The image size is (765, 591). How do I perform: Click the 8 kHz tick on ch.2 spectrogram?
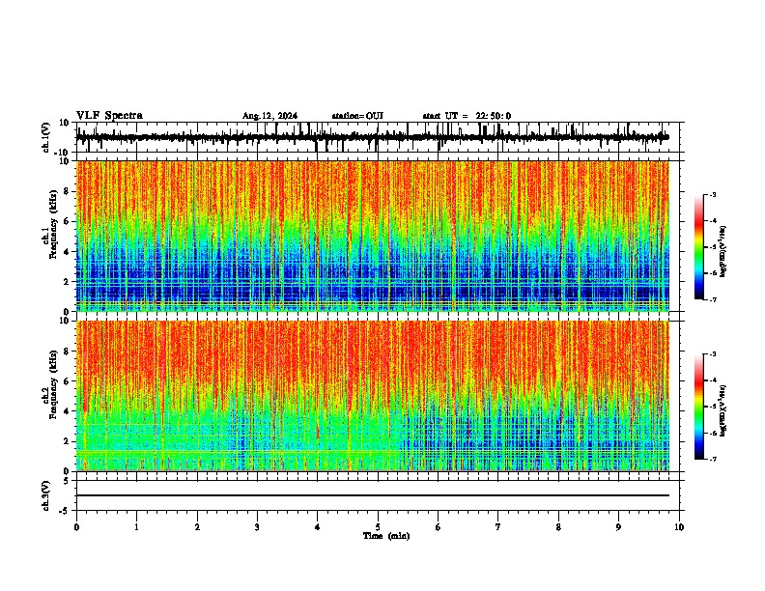66,352
